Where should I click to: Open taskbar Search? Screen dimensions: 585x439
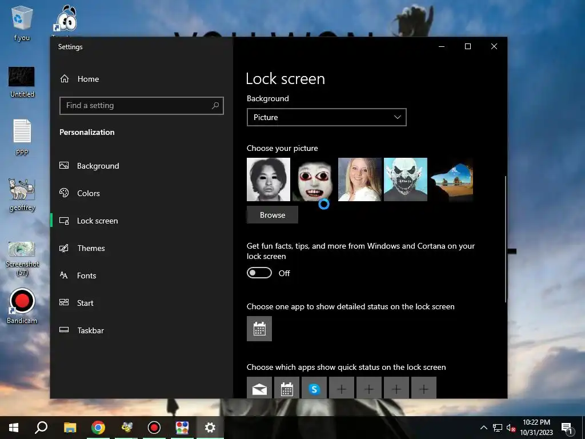[x=41, y=428]
